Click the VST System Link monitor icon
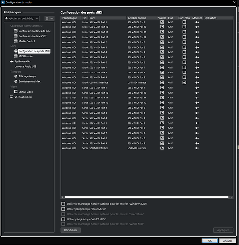 12,97
